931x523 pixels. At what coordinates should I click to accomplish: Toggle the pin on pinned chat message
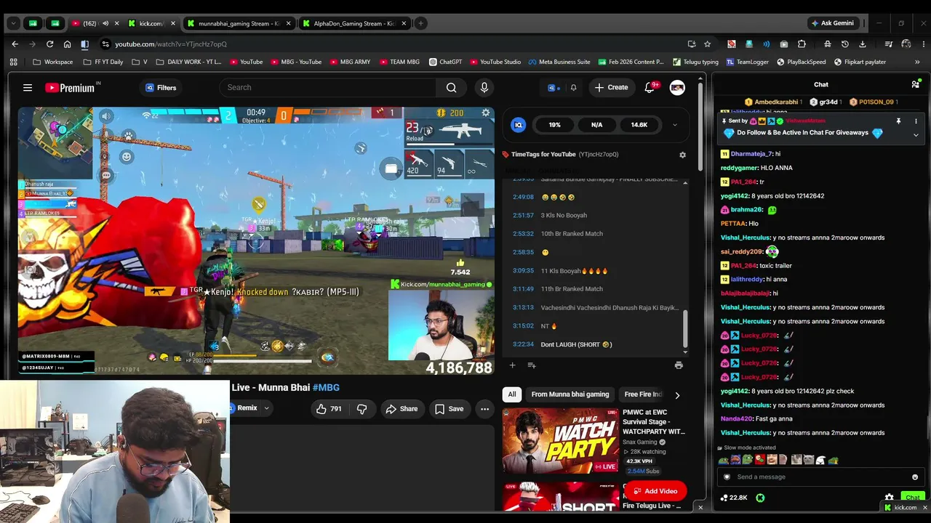tap(898, 121)
